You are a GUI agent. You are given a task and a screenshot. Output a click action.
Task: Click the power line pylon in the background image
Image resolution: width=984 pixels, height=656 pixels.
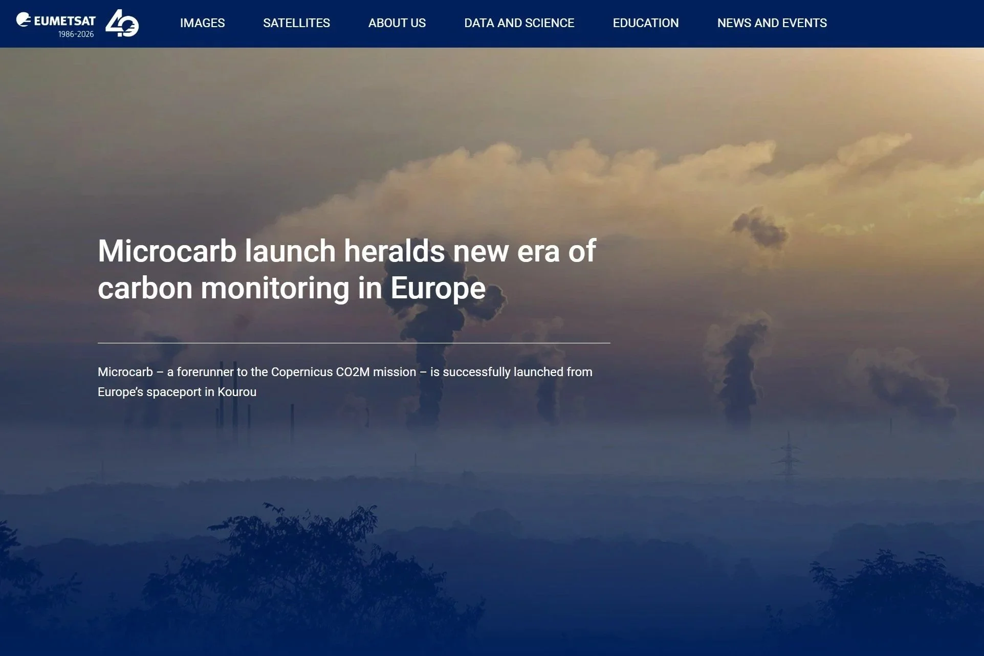(789, 455)
